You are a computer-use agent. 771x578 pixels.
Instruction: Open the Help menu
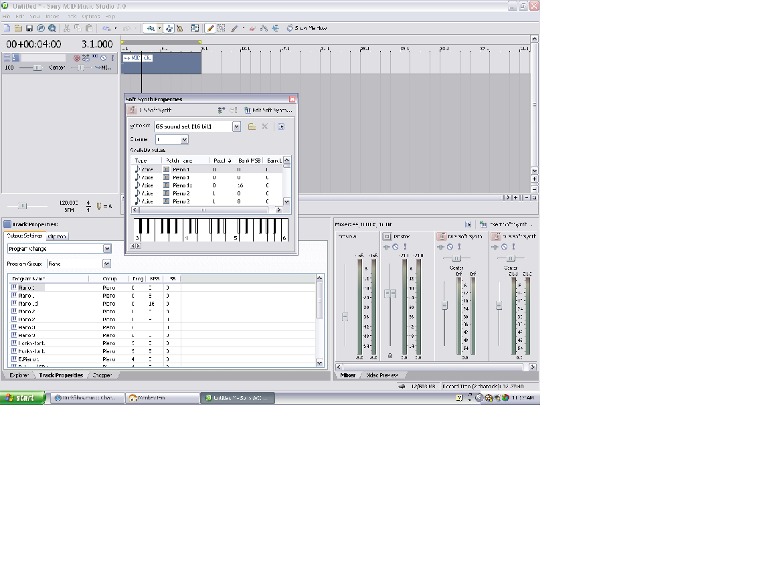pos(110,16)
